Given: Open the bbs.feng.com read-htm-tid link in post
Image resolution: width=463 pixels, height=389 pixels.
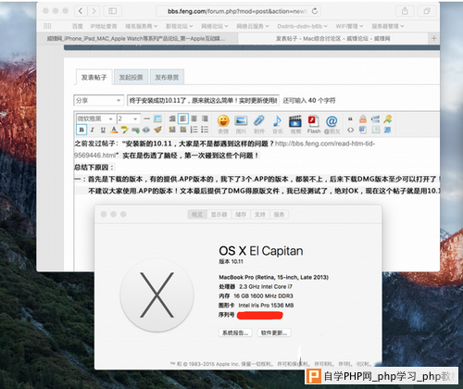Looking at the screenshot, I should [224, 149].
